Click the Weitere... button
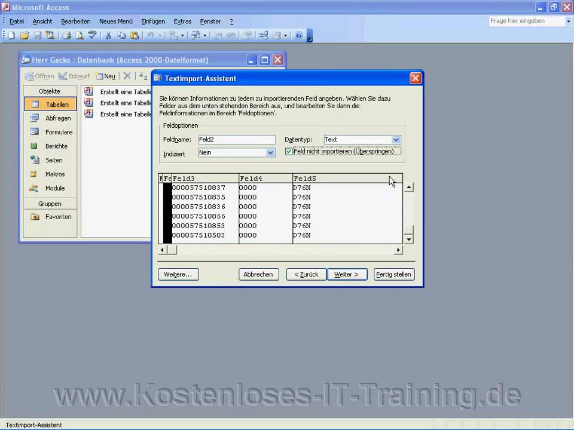The width and height of the screenshot is (574, 430). tap(178, 275)
